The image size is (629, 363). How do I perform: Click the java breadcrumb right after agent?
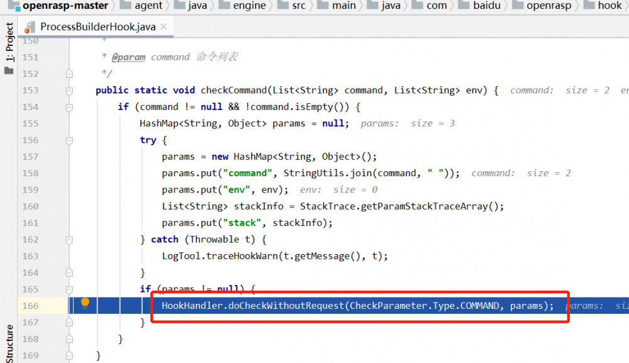191,6
